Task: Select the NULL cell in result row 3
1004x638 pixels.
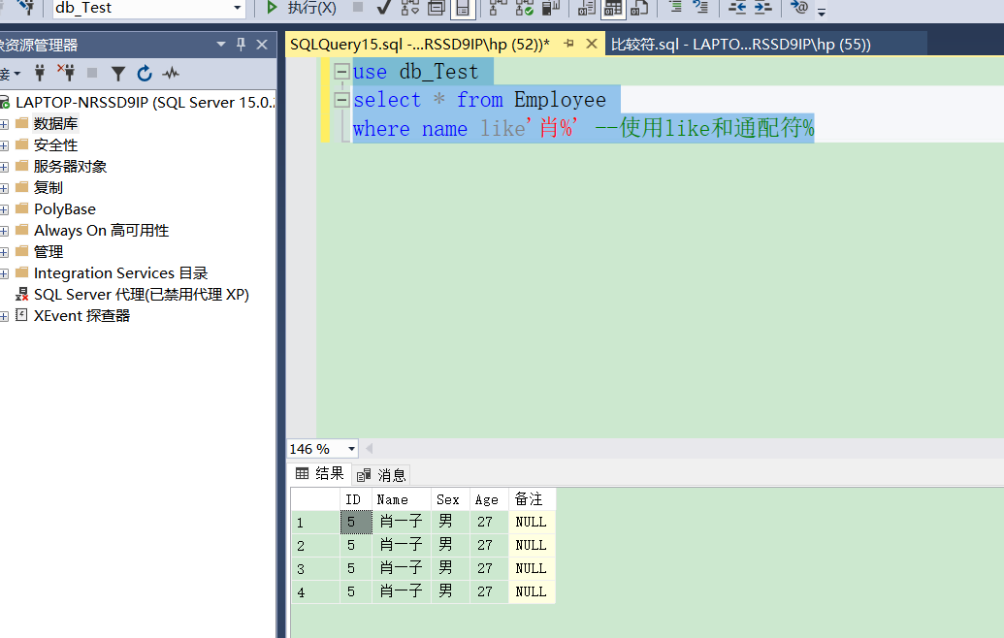Action: (533, 568)
